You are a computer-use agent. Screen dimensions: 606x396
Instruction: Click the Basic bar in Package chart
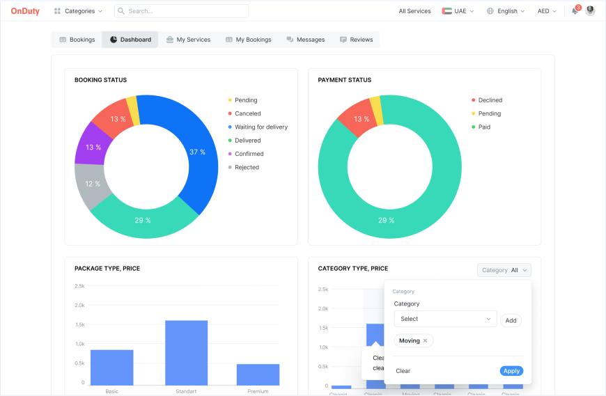click(x=111, y=367)
